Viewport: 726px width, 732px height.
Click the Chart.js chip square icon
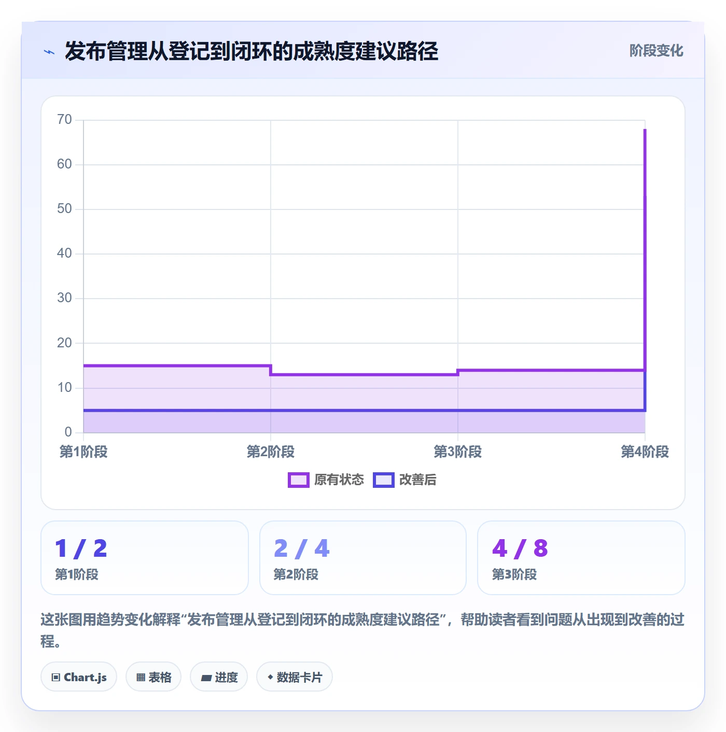tap(56, 677)
